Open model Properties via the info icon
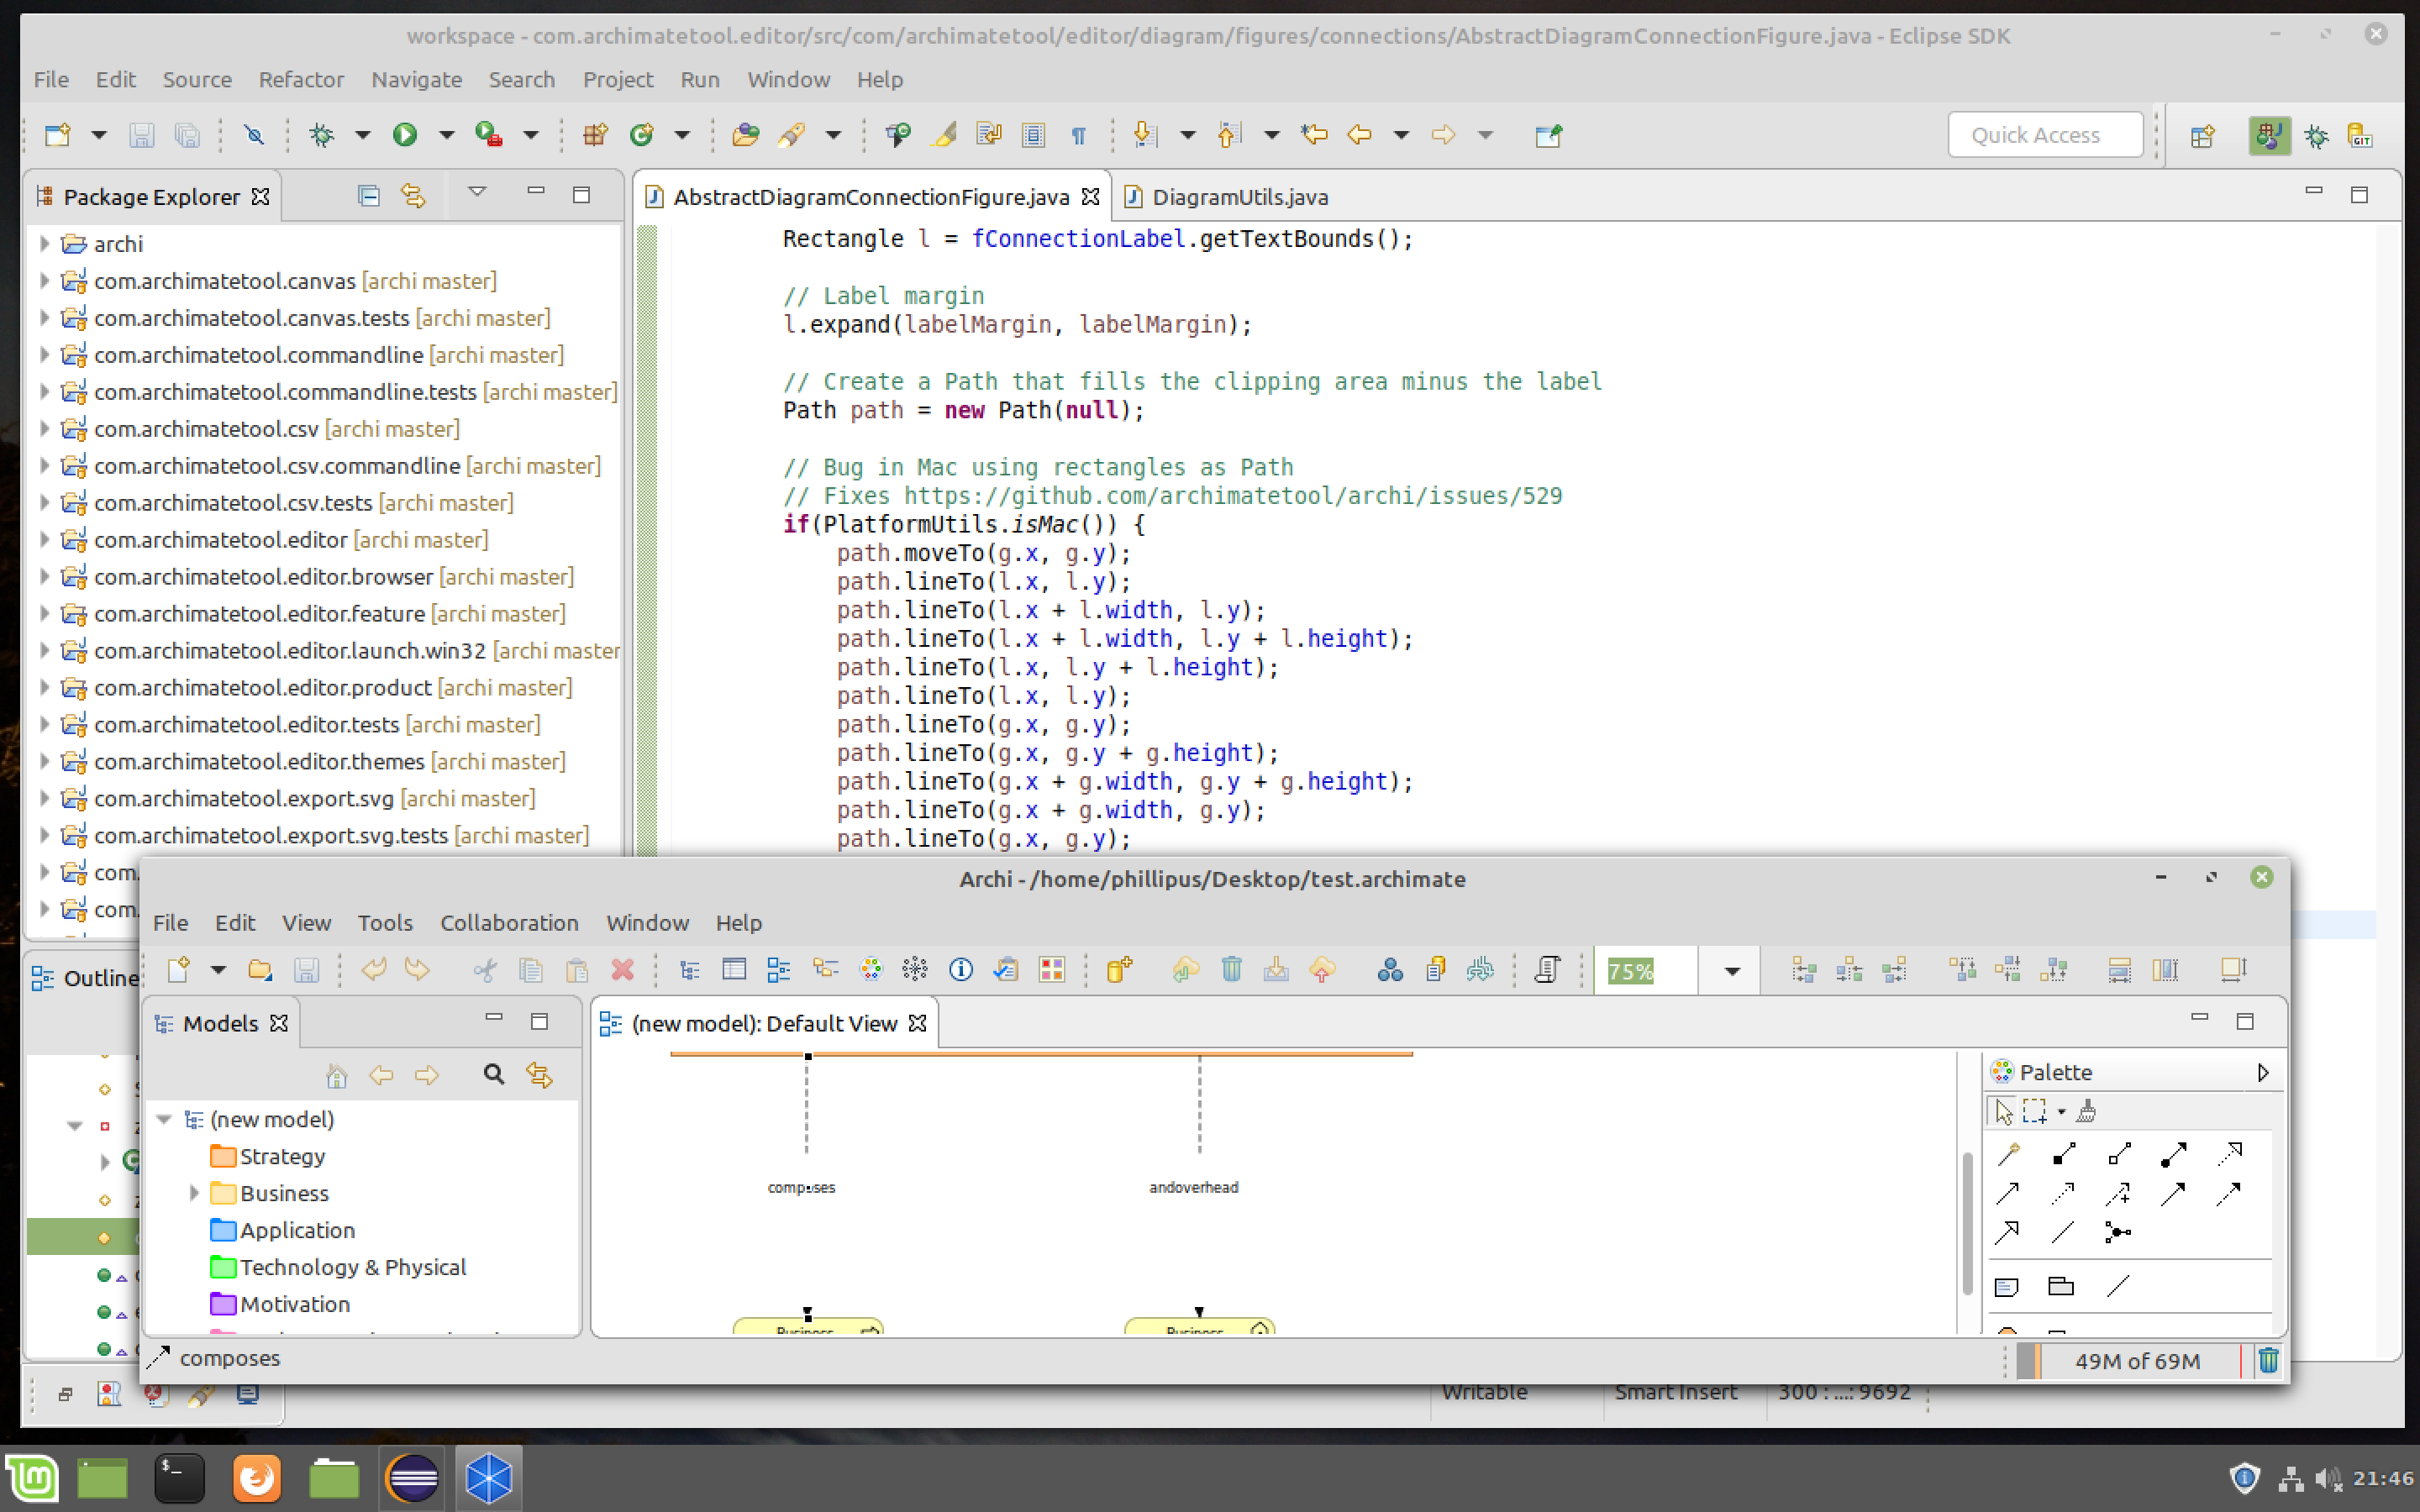This screenshot has width=2420, height=1512. coord(961,969)
